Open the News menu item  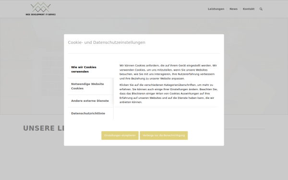click(233, 9)
